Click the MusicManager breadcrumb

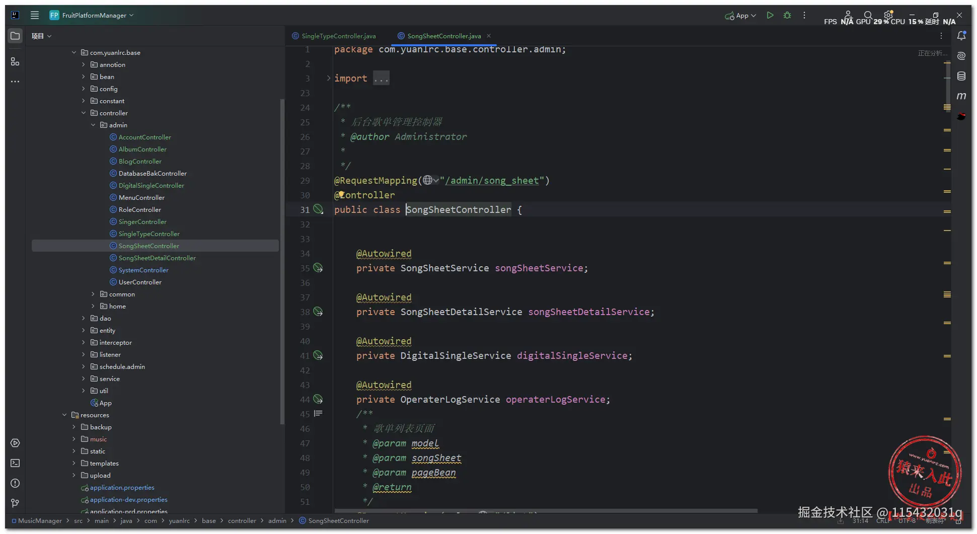(37, 520)
